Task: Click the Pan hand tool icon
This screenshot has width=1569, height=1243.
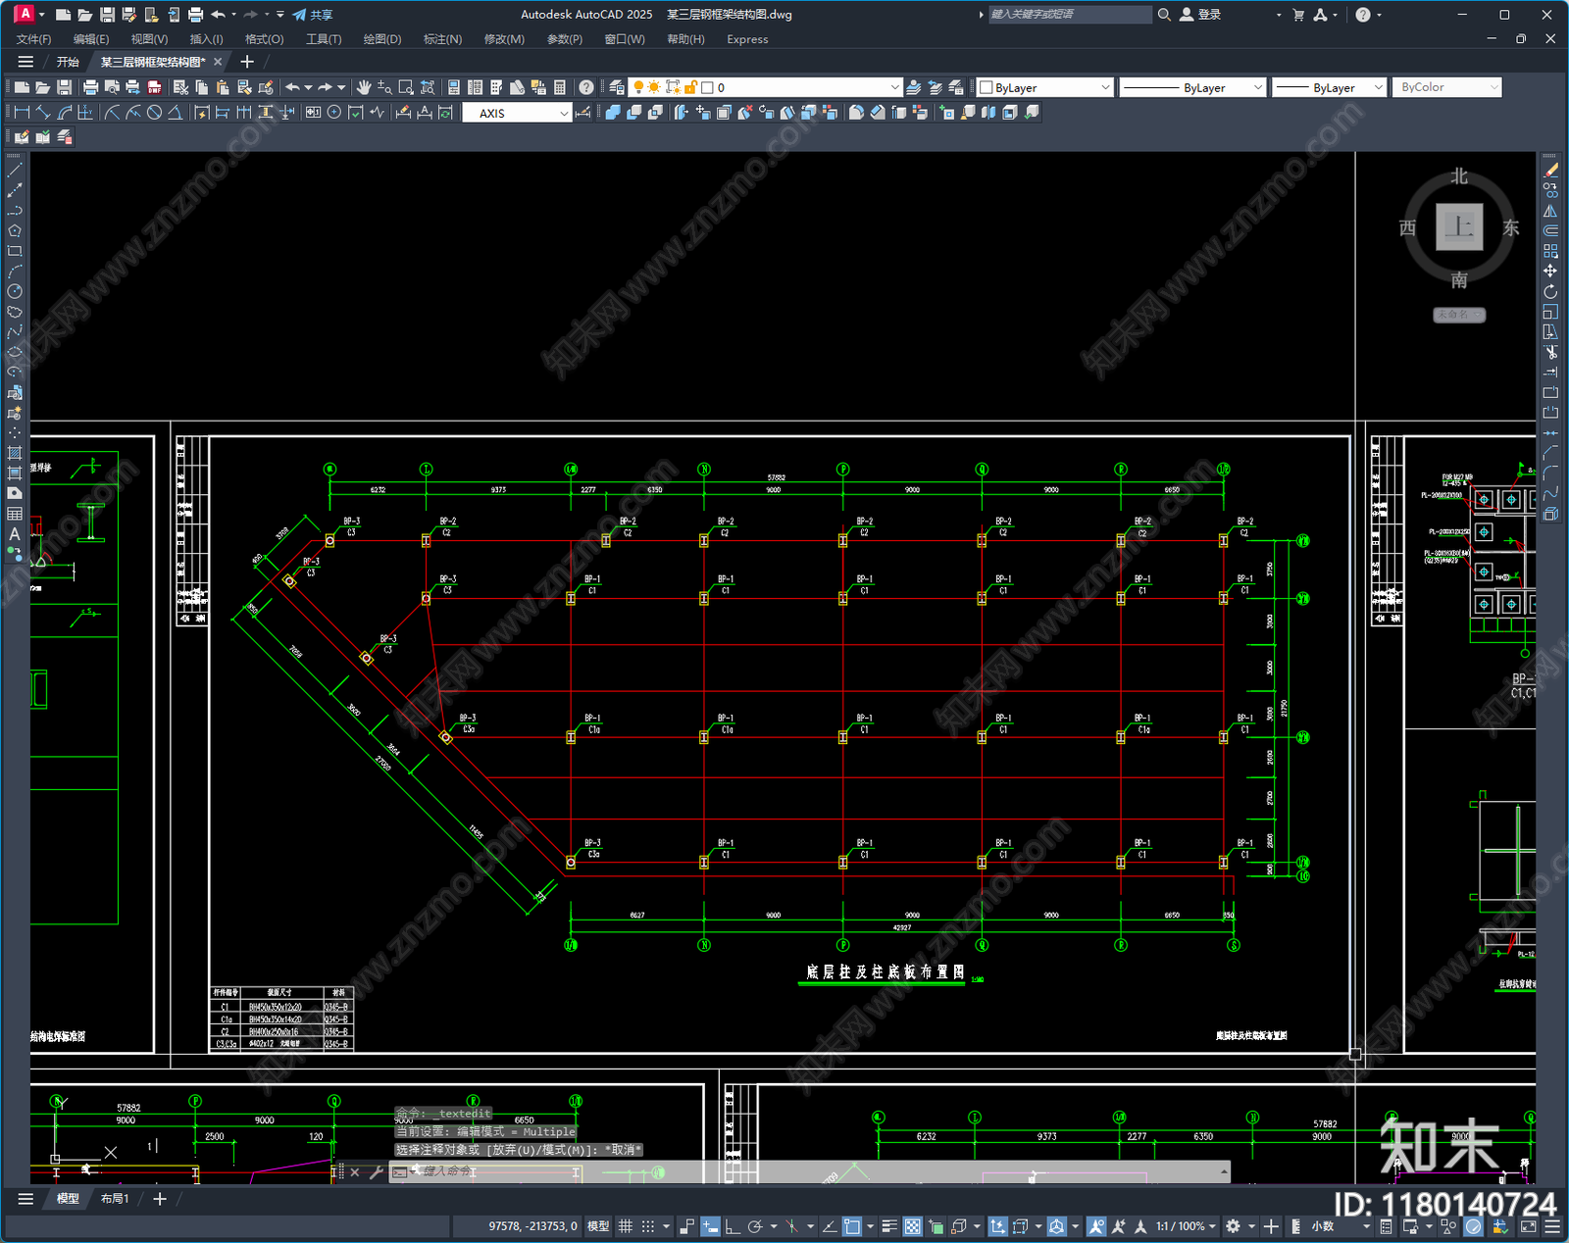Action: click(x=364, y=87)
